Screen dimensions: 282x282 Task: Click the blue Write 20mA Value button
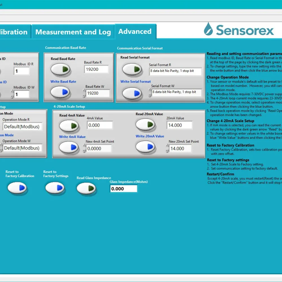click(145, 147)
